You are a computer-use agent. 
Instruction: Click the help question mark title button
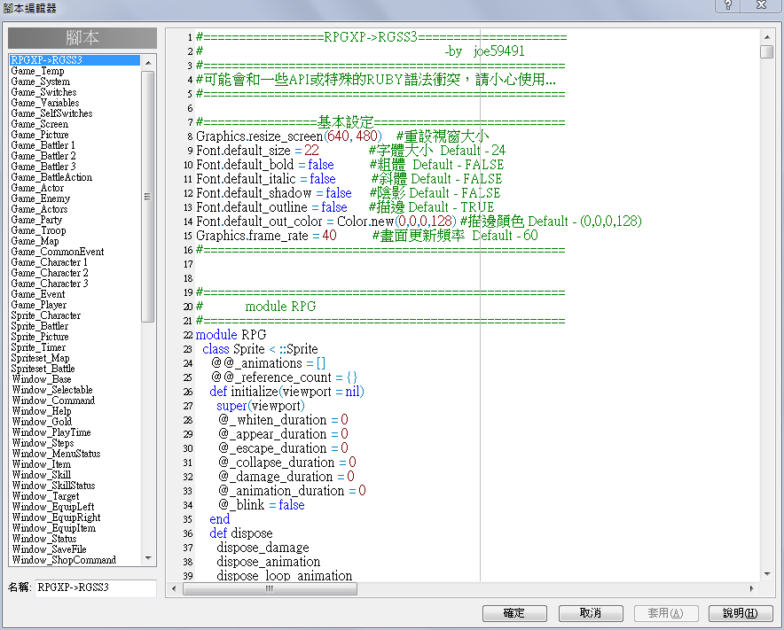tap(728, 5)
